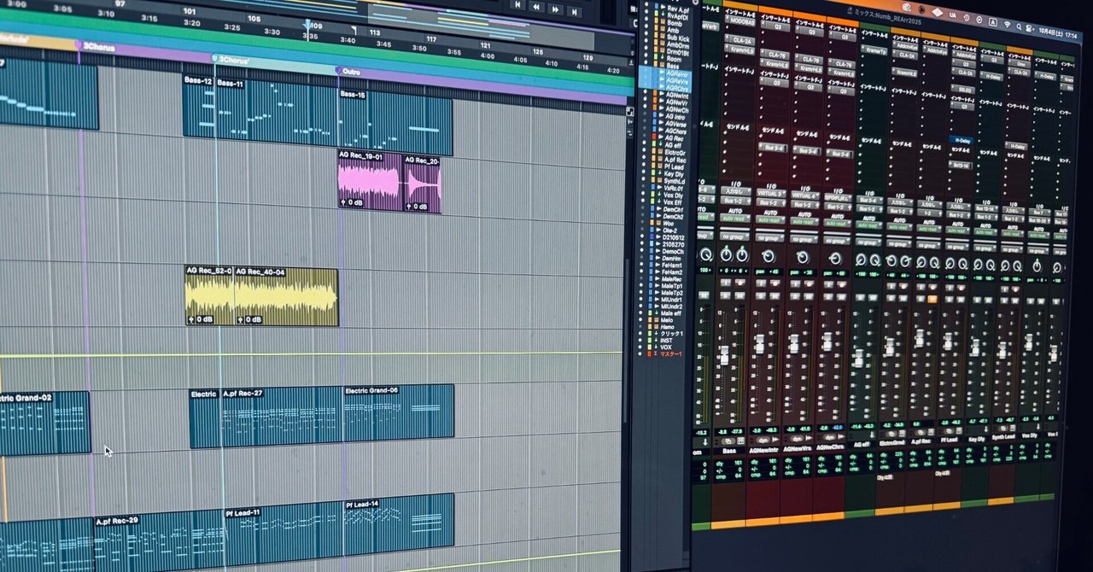1093x572 pixels.
Task: Solo the AGNewIntr channel
Action: click(x=760, y=296)
